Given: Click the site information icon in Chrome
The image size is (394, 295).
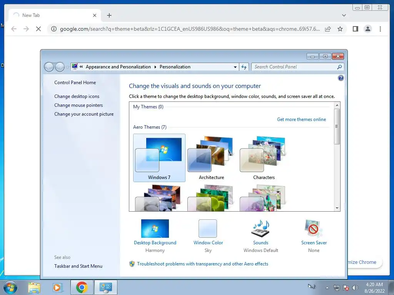Looking at the screenshot, I should click(x=54, y=29).
